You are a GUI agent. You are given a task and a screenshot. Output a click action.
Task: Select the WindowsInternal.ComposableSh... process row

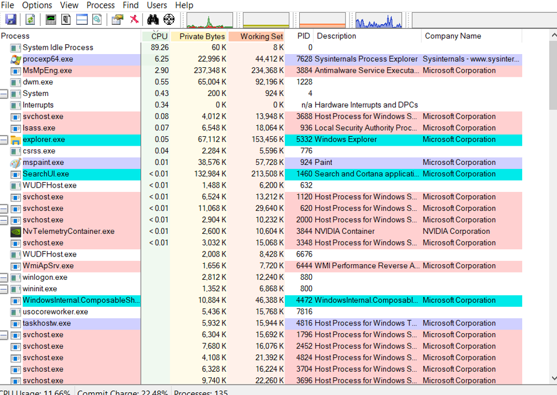[261, 301]
